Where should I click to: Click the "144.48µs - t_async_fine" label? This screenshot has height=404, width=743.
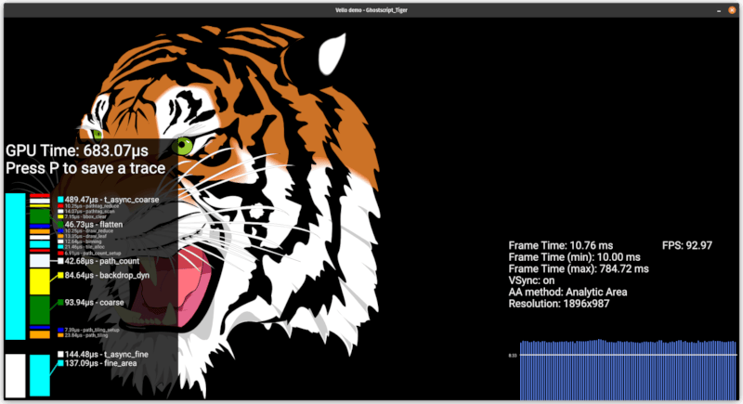click(106, 354)
